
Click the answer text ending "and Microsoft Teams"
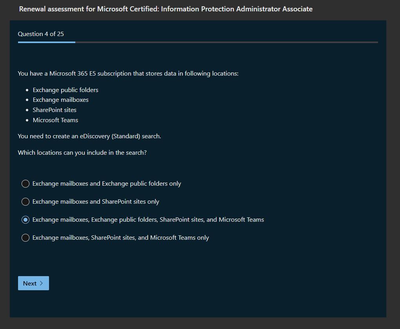pyautogui.click(x=148, y=220)
